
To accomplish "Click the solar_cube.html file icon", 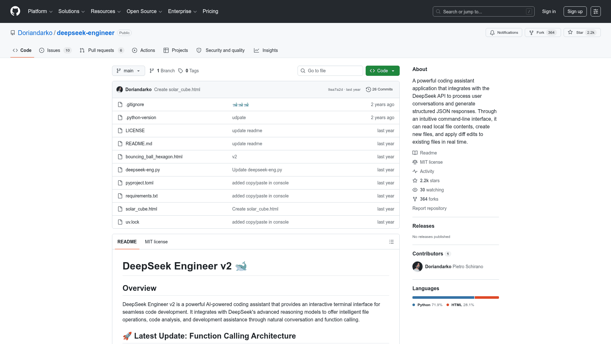I will click(120, 209).
